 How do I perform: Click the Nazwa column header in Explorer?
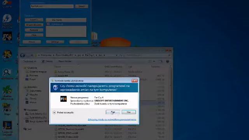pyautogui.click(x=58, y=66)
